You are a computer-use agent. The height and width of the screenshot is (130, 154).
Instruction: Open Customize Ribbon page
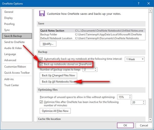coord(15,67)
